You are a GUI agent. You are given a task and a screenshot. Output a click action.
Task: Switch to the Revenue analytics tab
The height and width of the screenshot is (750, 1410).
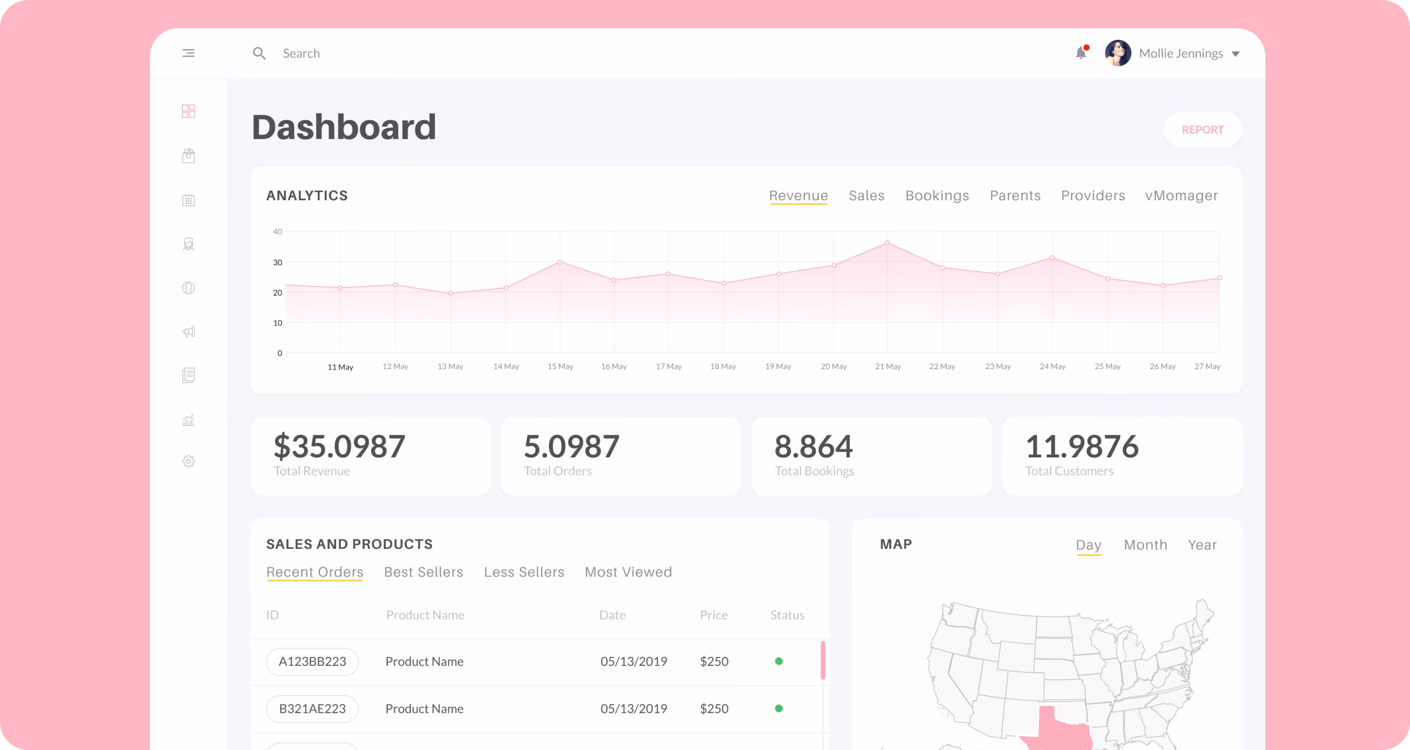pos(798,195)
